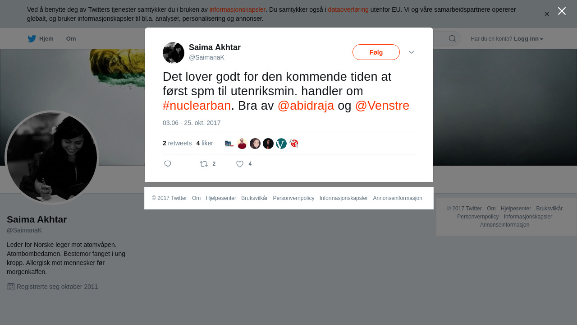
Task: Open the Om menu item
Action: pyautogui.click(x=71, y=39)
